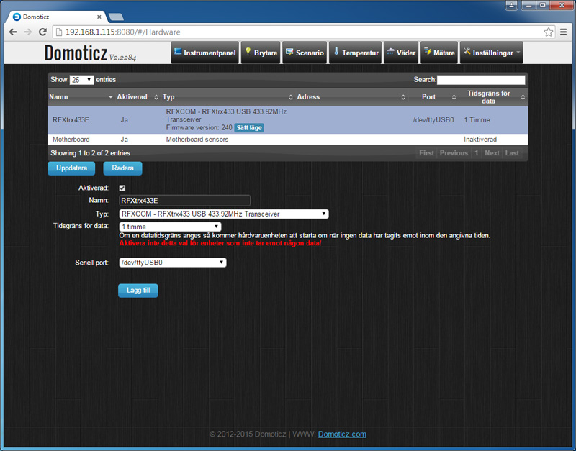Open the Instrumentpanel dashboard tab
Viewport: 576px width, 451px height.
(205, 53)
